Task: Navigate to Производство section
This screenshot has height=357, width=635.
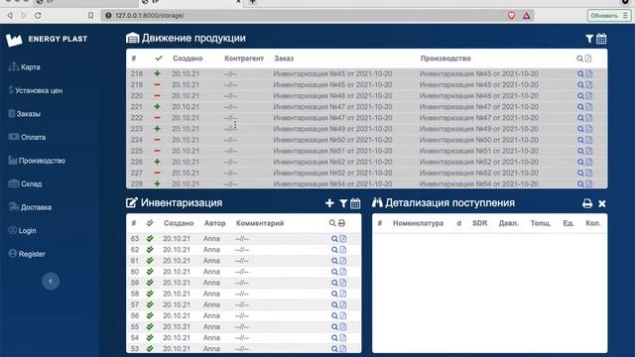Action: coord(37,161)
